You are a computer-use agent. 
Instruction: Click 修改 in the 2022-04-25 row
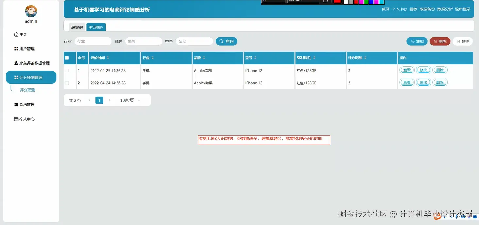423,70
